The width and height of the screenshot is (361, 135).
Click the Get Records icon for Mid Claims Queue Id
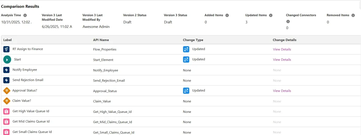6,122
